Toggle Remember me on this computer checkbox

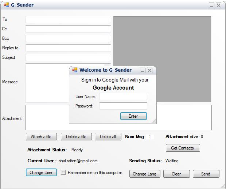click(x=63, y=173)
